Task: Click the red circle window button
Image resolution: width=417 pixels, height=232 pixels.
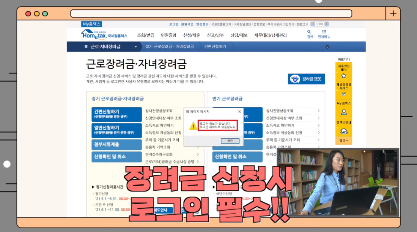Action: coord(28,13)
